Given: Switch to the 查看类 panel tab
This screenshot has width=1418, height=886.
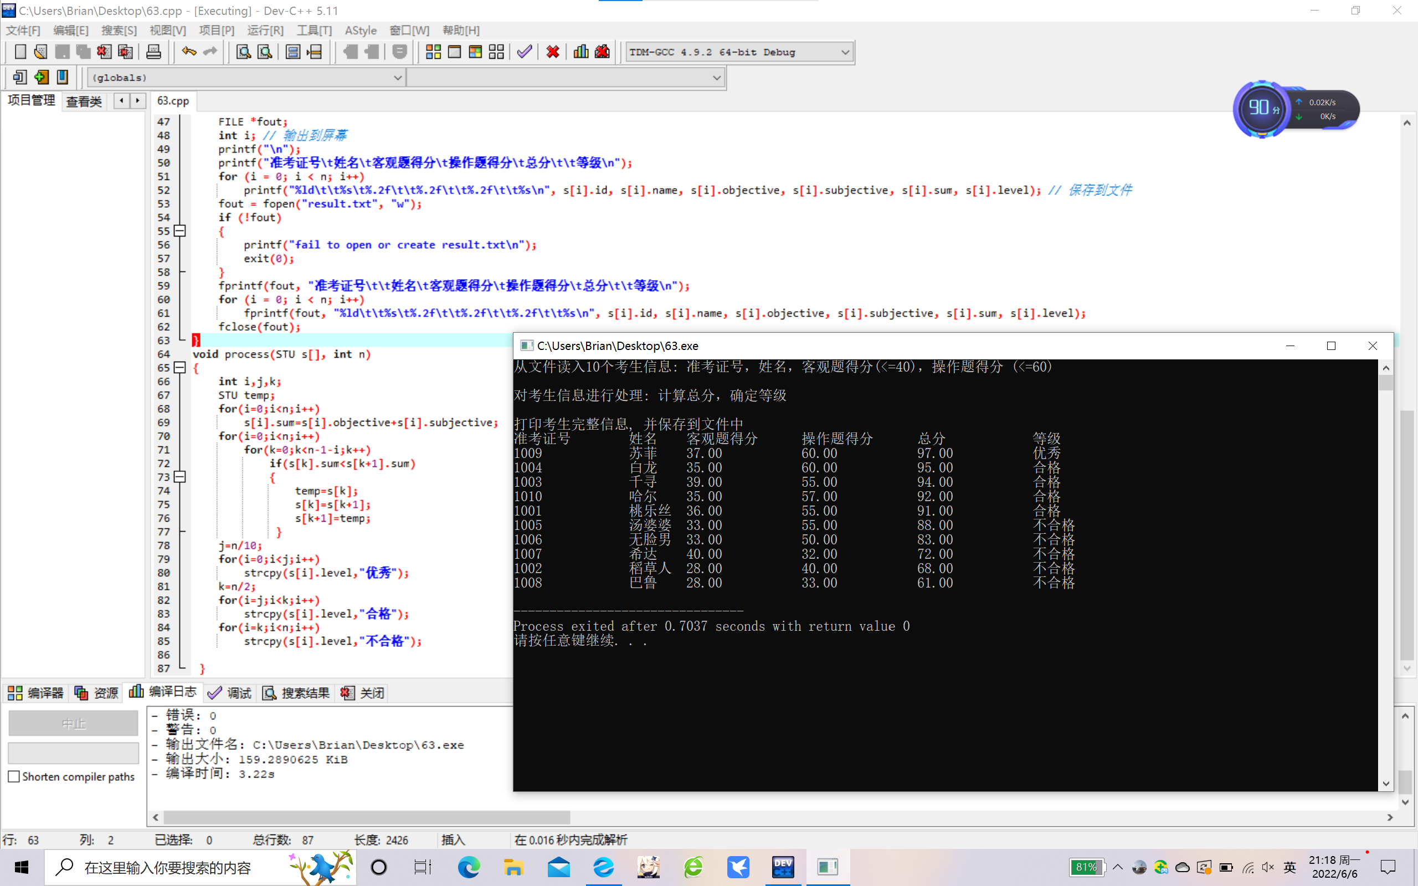Looking at the screenshot, I should coord(84,101).
